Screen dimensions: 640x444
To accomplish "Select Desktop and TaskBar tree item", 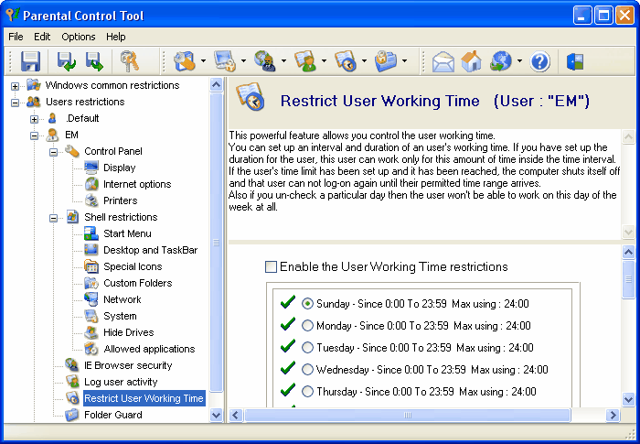I will click(x=151, y=250).
